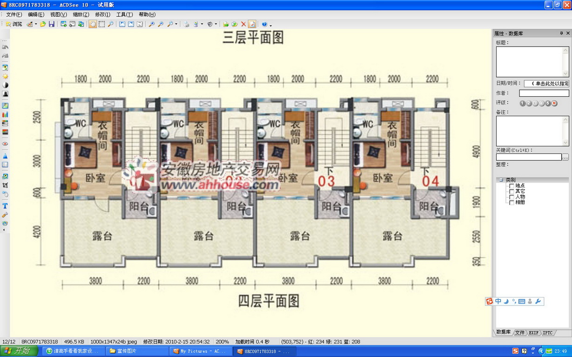
Task: Choose the crop tool in left sidebar
Action: (x=5, y=185)
